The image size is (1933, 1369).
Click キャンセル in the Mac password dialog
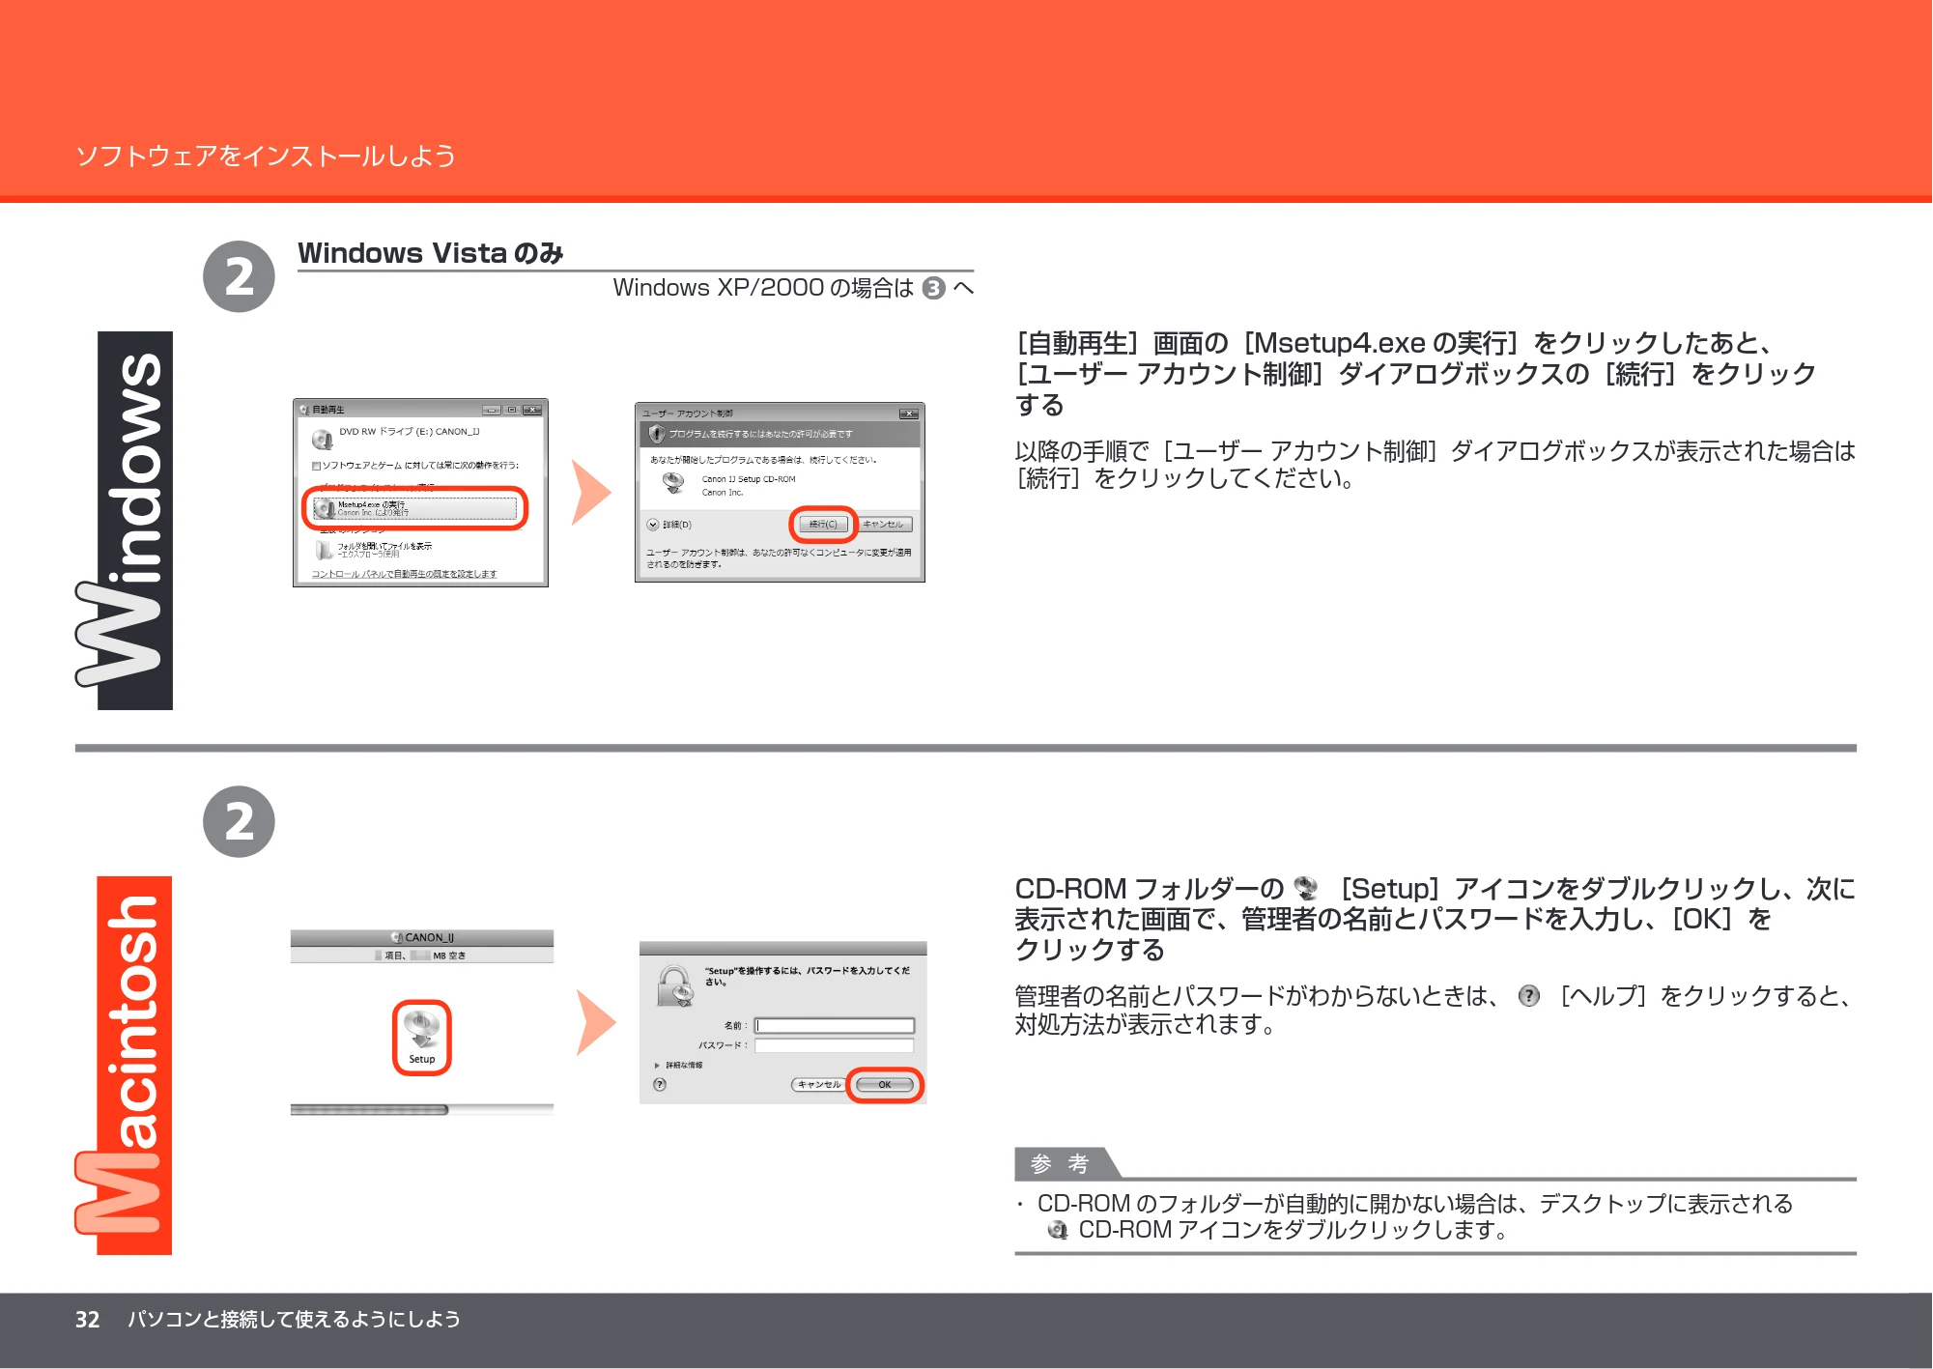[x=818, y=1085]
